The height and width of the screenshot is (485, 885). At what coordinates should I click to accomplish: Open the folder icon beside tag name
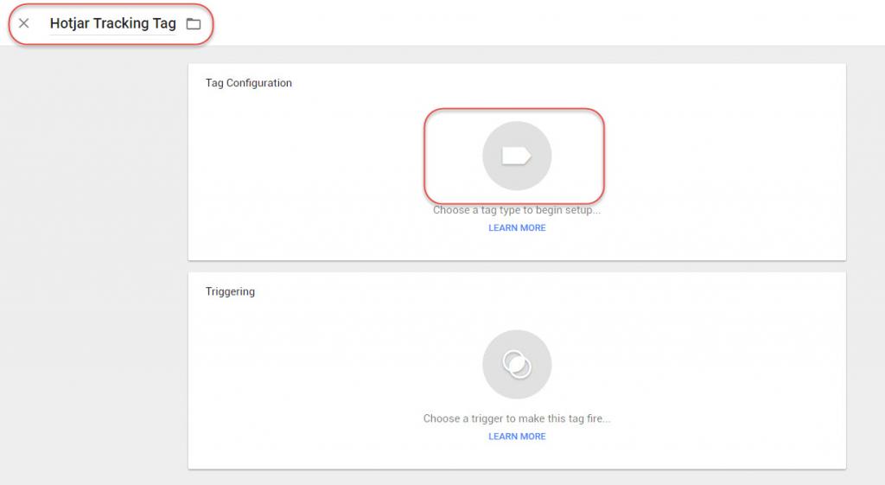click(x=194, y=23)
